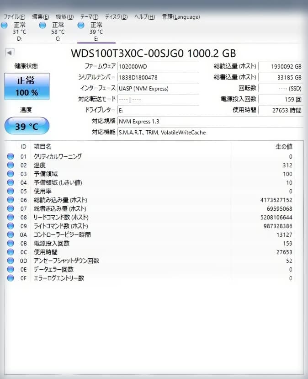308x379 pixels.
Task: Click the status icon for コントローラービジー時間
Action: tap(11, 235)
